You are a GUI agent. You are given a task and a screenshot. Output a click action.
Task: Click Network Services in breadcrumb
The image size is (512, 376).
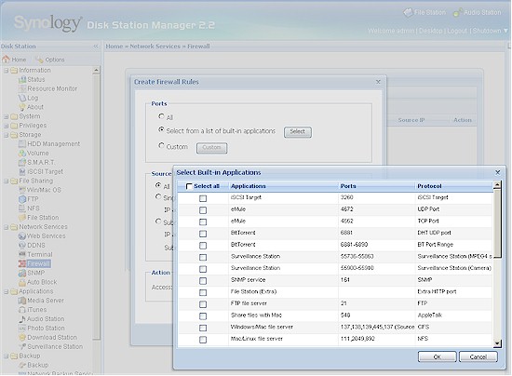click(x=155, y=47)
